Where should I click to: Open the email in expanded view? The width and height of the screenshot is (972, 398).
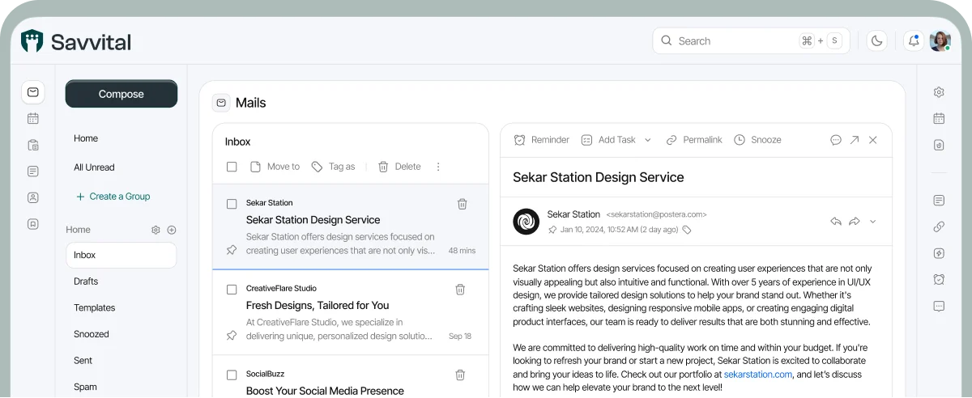pyautogui.click(x=854, y=140)
